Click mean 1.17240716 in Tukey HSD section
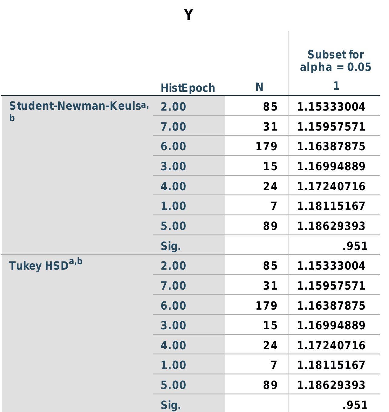389x412 pixels. coord(331,345)
